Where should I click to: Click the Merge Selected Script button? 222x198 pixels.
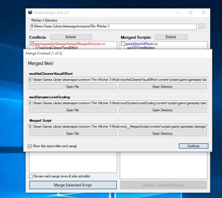click(x=73, y=185)
